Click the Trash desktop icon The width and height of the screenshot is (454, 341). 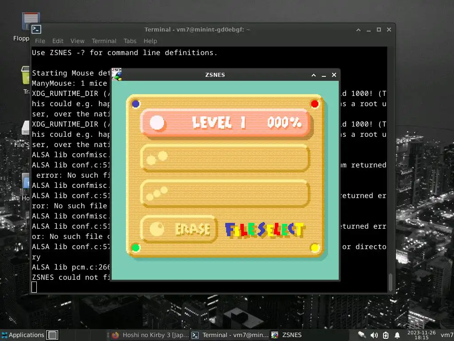[25, 75]
